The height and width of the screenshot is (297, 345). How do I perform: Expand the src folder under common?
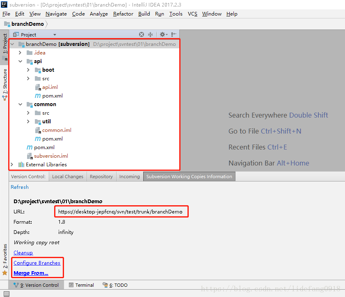point(28,113)
